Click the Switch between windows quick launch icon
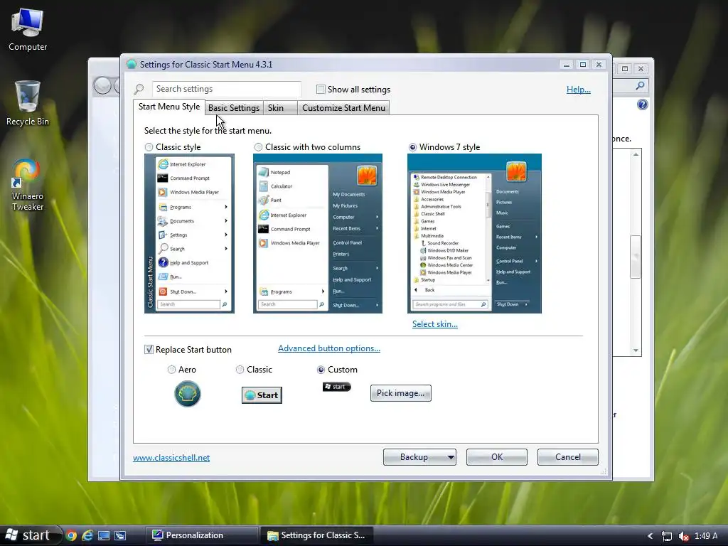Viewport: 728px width, 546px height. coord(120,535)
